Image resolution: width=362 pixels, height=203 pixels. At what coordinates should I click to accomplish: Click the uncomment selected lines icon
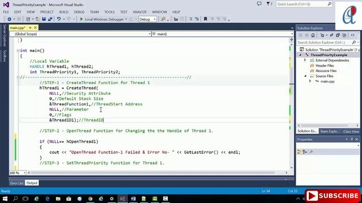197,19
